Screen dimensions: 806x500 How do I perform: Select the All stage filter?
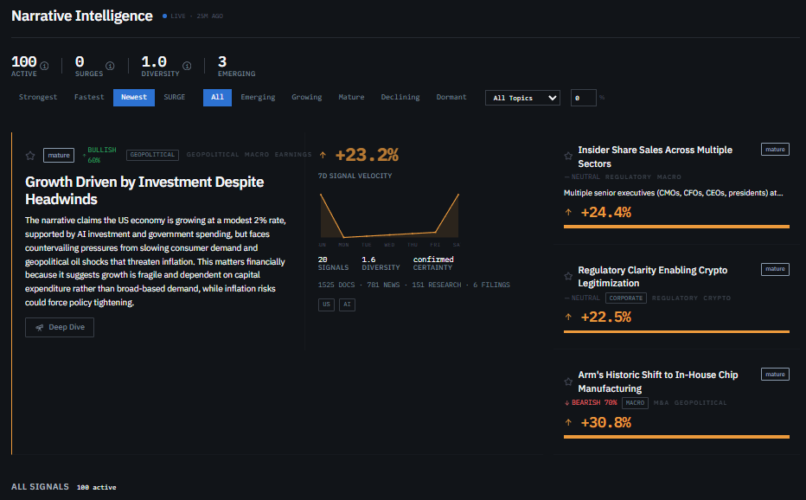[217, 97]
